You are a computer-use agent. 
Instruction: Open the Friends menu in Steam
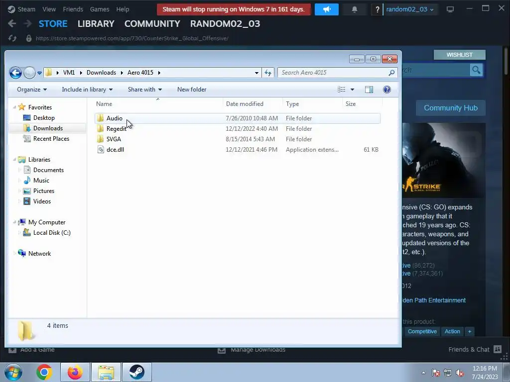[73, 9]
